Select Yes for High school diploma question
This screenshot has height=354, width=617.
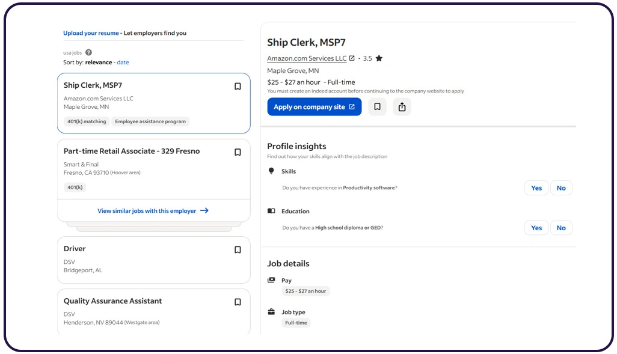(x=536, y=228)
